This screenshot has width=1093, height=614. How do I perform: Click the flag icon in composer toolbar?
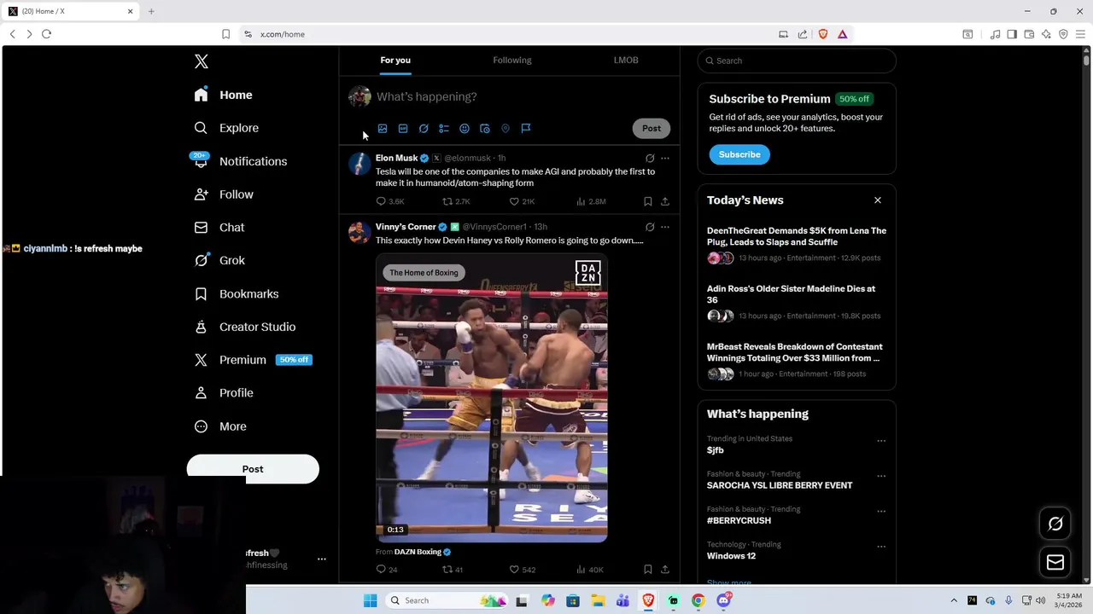click(526, 129)
